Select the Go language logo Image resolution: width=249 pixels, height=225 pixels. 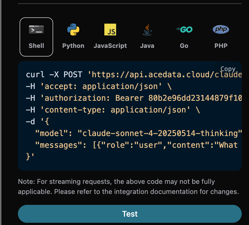pos(184,29)
